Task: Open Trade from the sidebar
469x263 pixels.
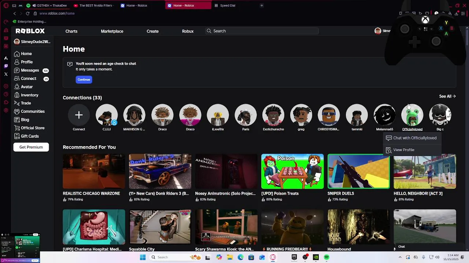Action: (x=23, y=103)
